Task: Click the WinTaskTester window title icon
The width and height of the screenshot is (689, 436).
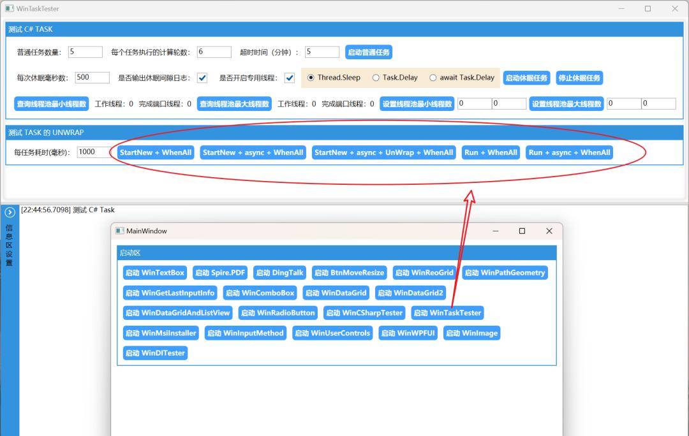Action: coord(9,9)
